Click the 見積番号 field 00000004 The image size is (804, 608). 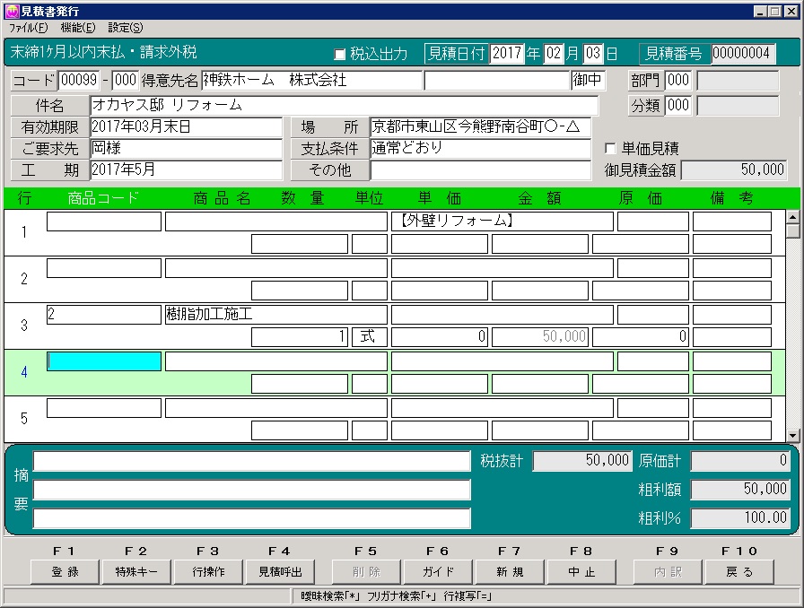tap(744, 53)
